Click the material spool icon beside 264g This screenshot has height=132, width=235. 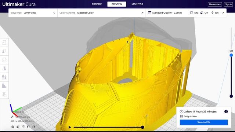181,116
